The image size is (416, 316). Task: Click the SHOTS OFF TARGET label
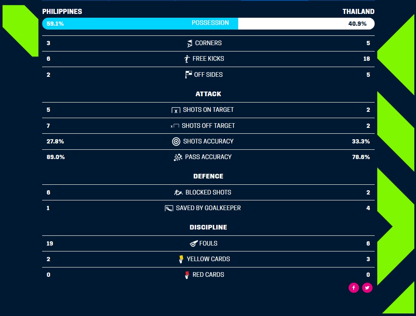tap(208, 126)
